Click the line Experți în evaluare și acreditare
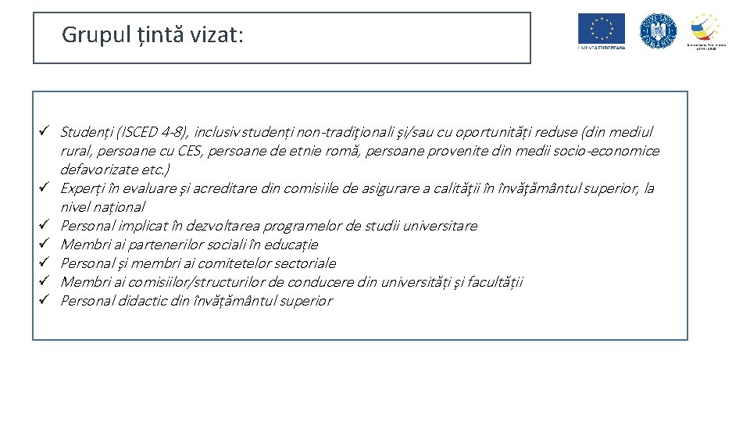The image size is (750, 422). 357,188
